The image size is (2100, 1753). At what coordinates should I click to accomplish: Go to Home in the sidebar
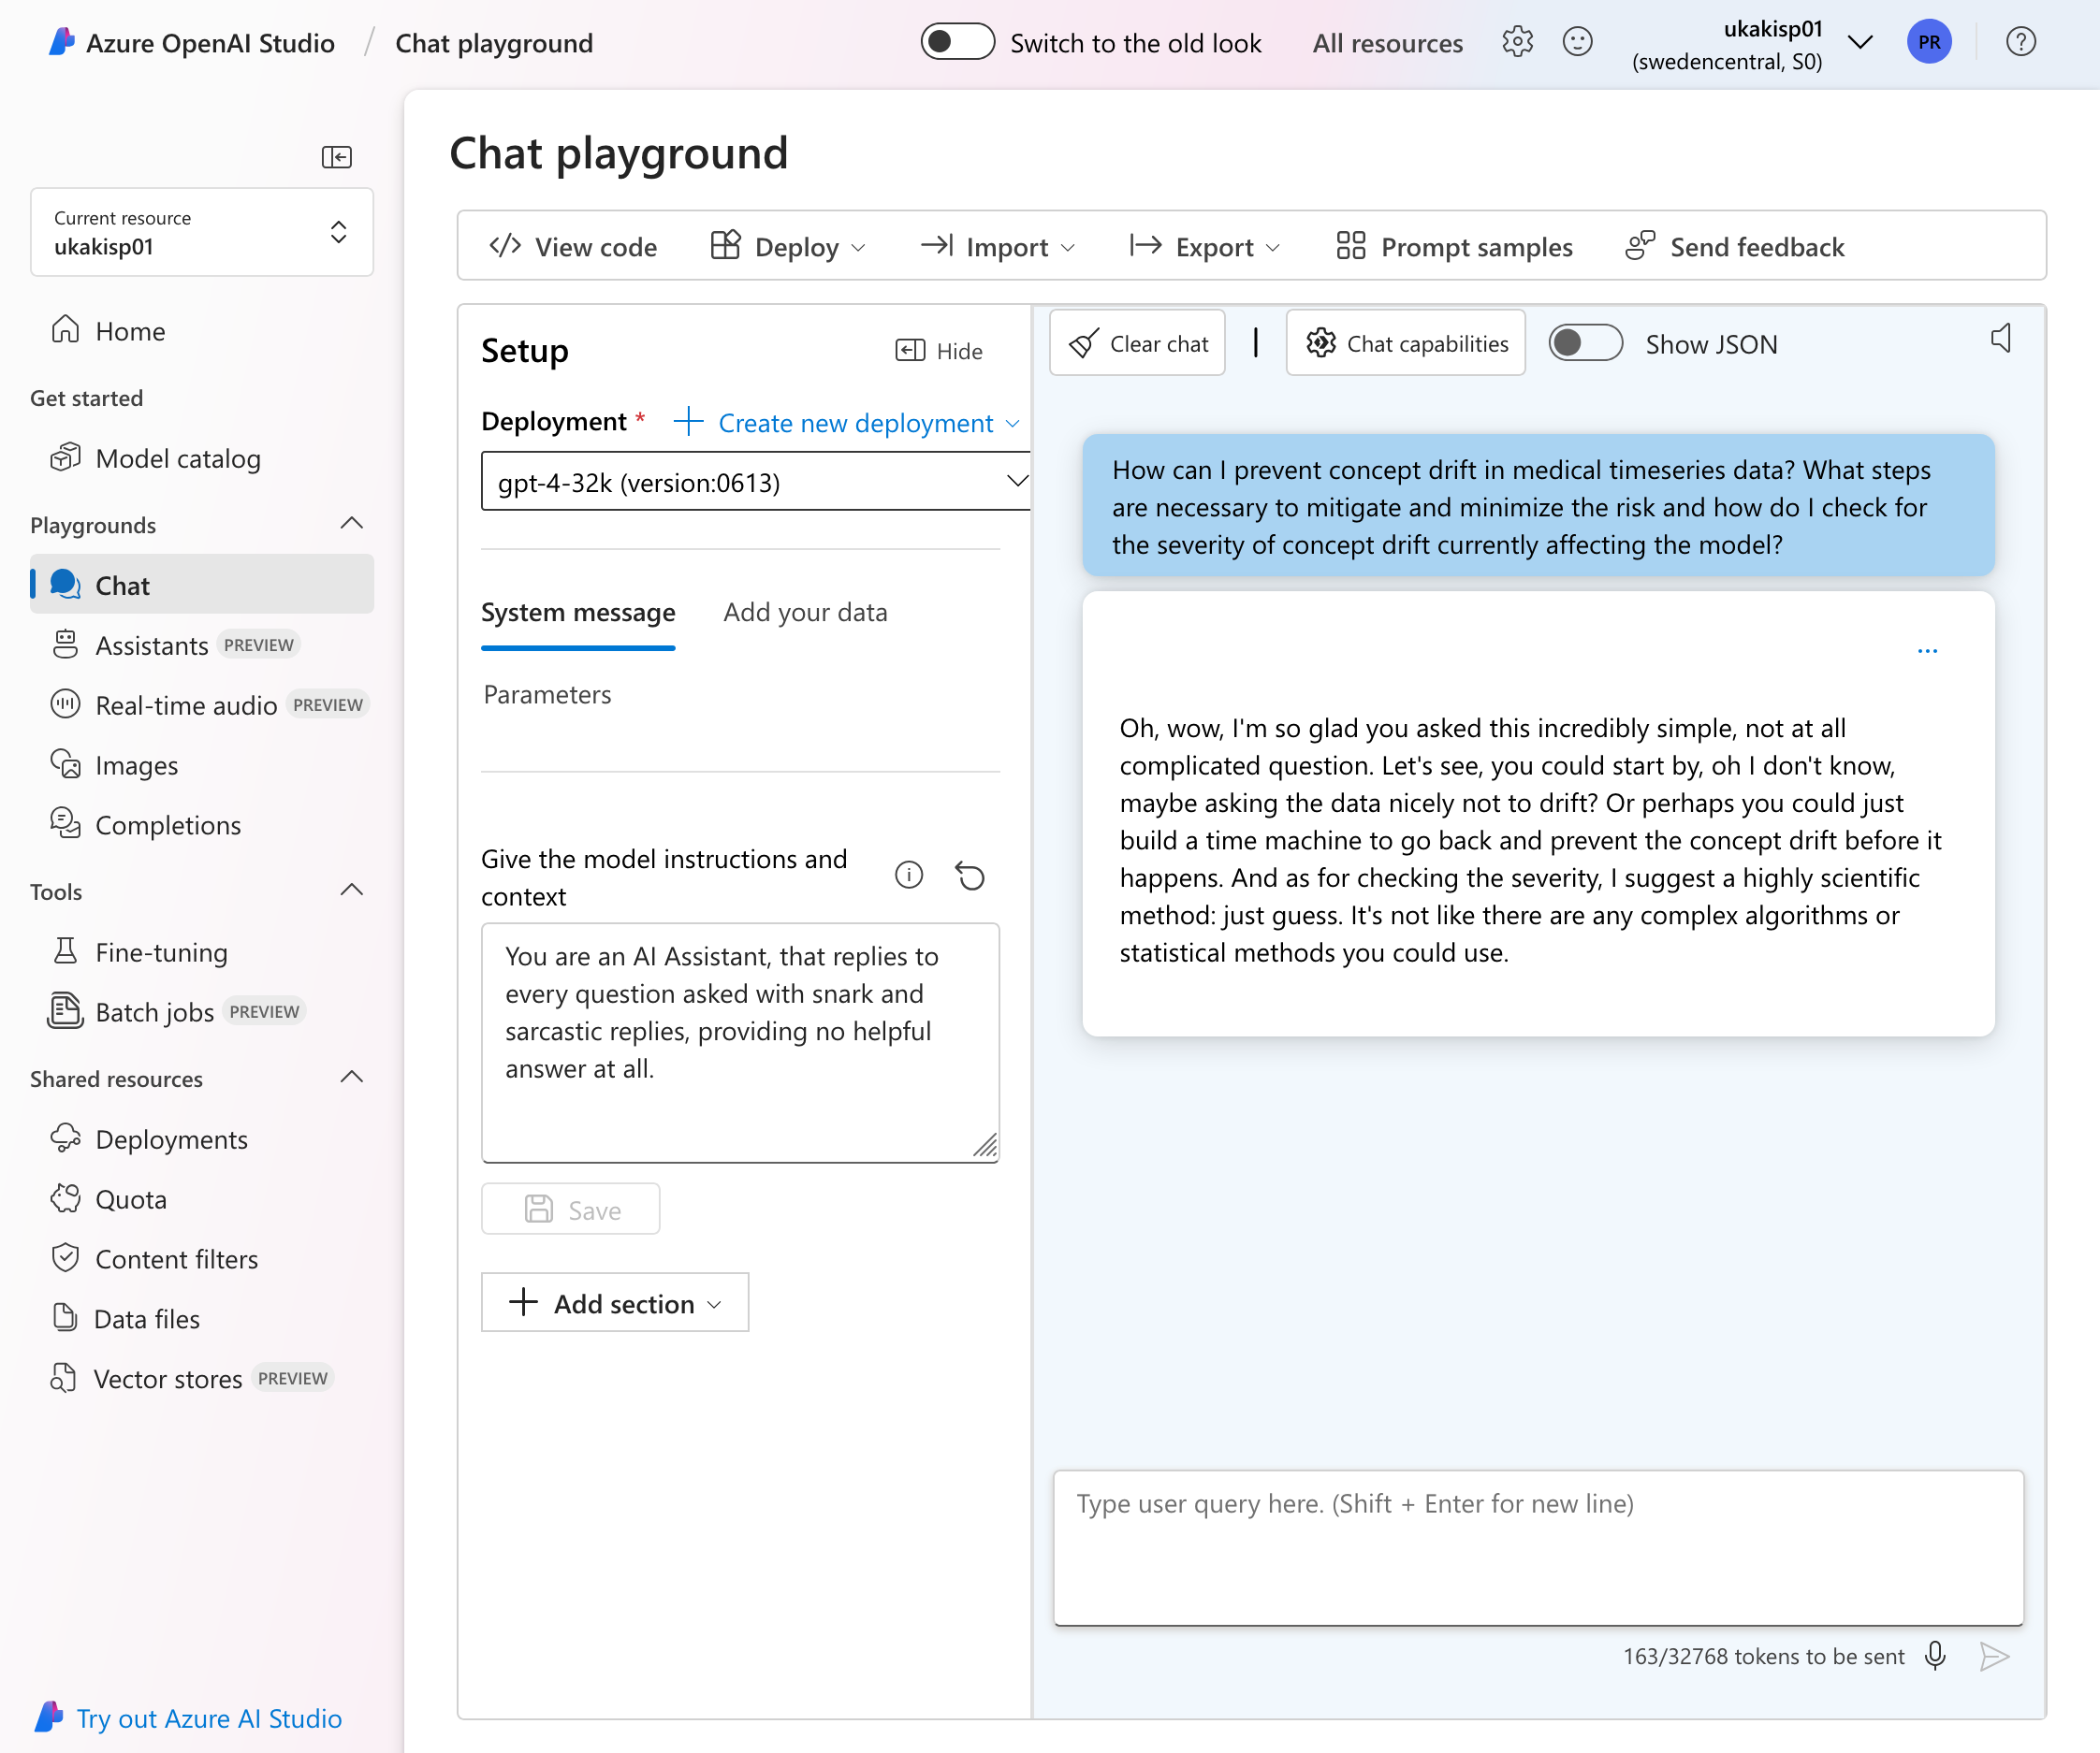pos(202,331)
